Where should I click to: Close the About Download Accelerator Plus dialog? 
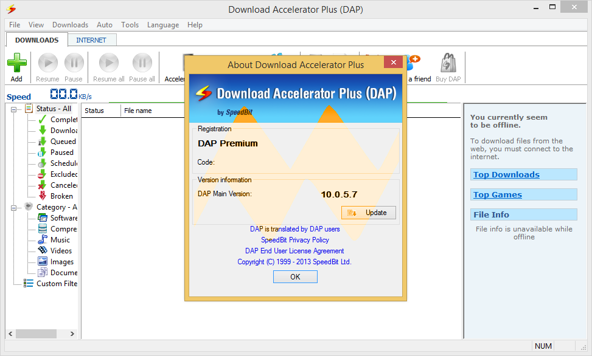[x=393, y=62]
